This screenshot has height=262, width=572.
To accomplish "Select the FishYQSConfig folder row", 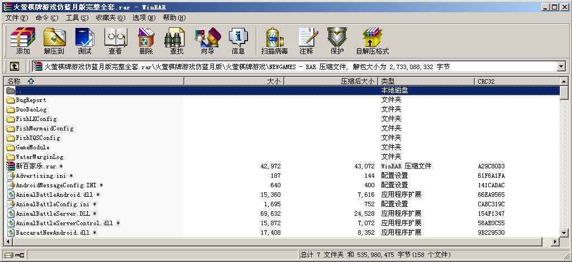I will [282, 138].
